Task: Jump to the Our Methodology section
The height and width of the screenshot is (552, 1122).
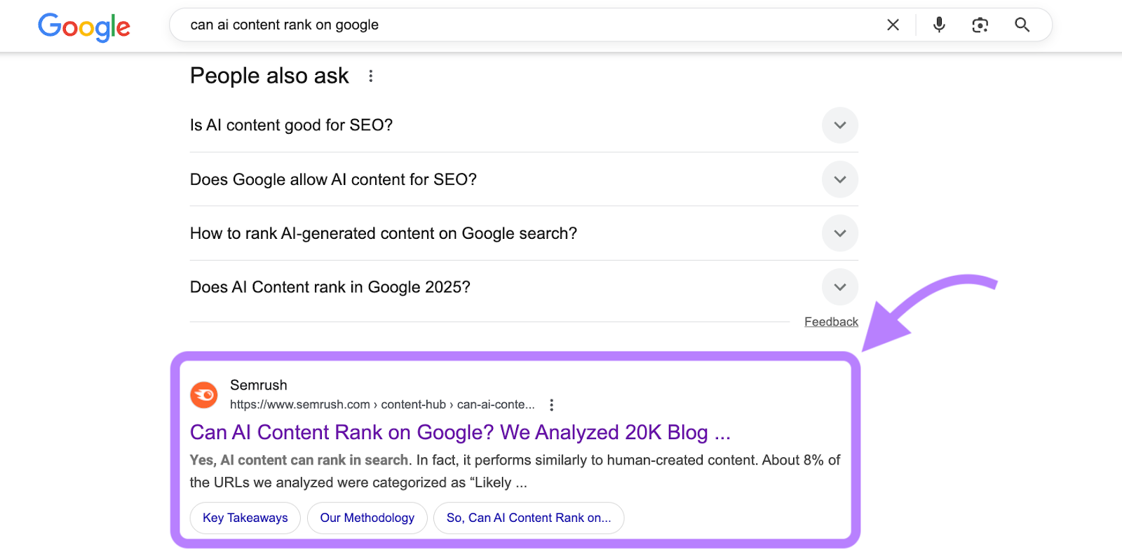Action: click(367, 518)
